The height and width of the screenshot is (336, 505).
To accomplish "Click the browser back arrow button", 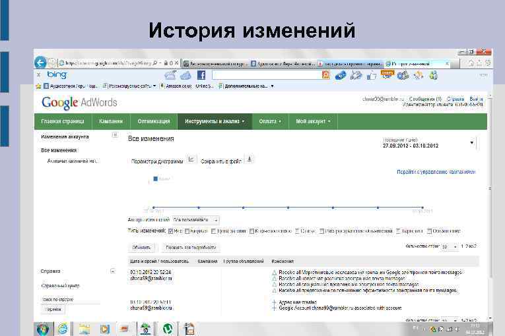I will [40, 63].
